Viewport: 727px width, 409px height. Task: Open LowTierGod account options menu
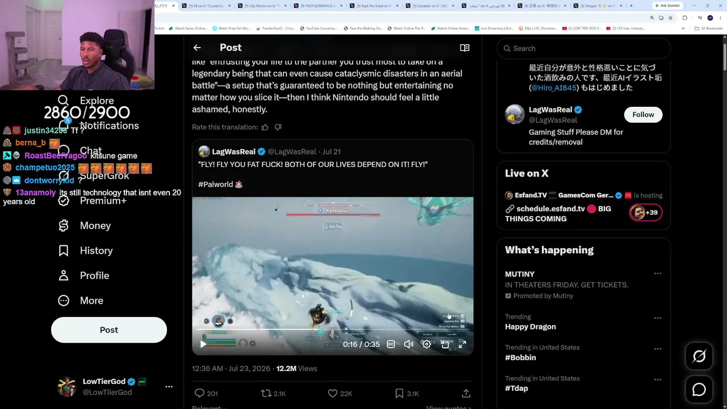[x=169, y=387]
